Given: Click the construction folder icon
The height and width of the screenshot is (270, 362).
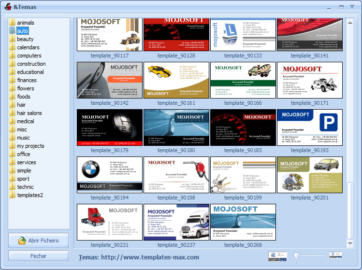Looking at the screenshot, I should tap(12, 64).
